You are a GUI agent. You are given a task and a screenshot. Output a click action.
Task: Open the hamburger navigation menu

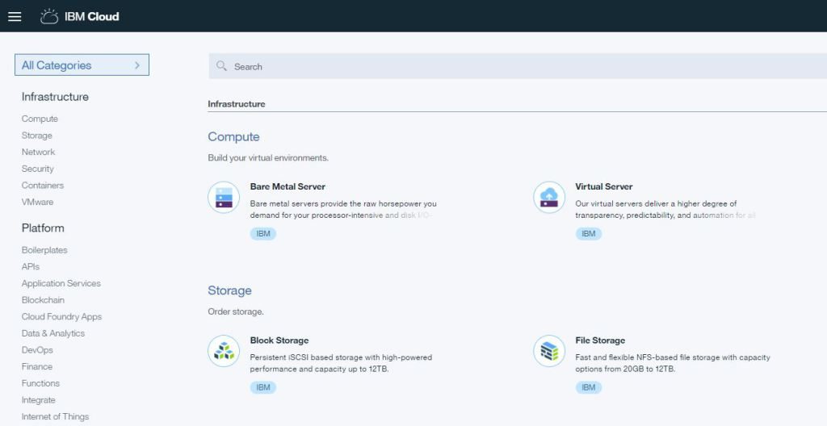15,16
